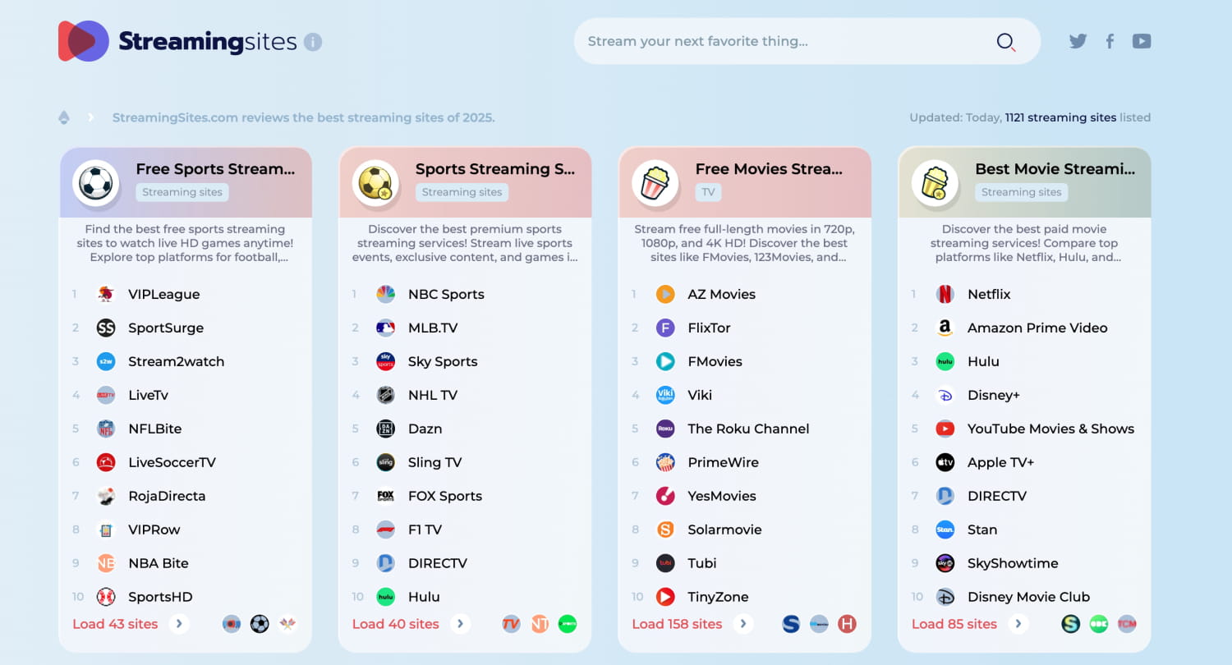Viewport: 1232px width, 665px height.
Task: Expand Load 158 sites chevron
Action: [743, 624]
